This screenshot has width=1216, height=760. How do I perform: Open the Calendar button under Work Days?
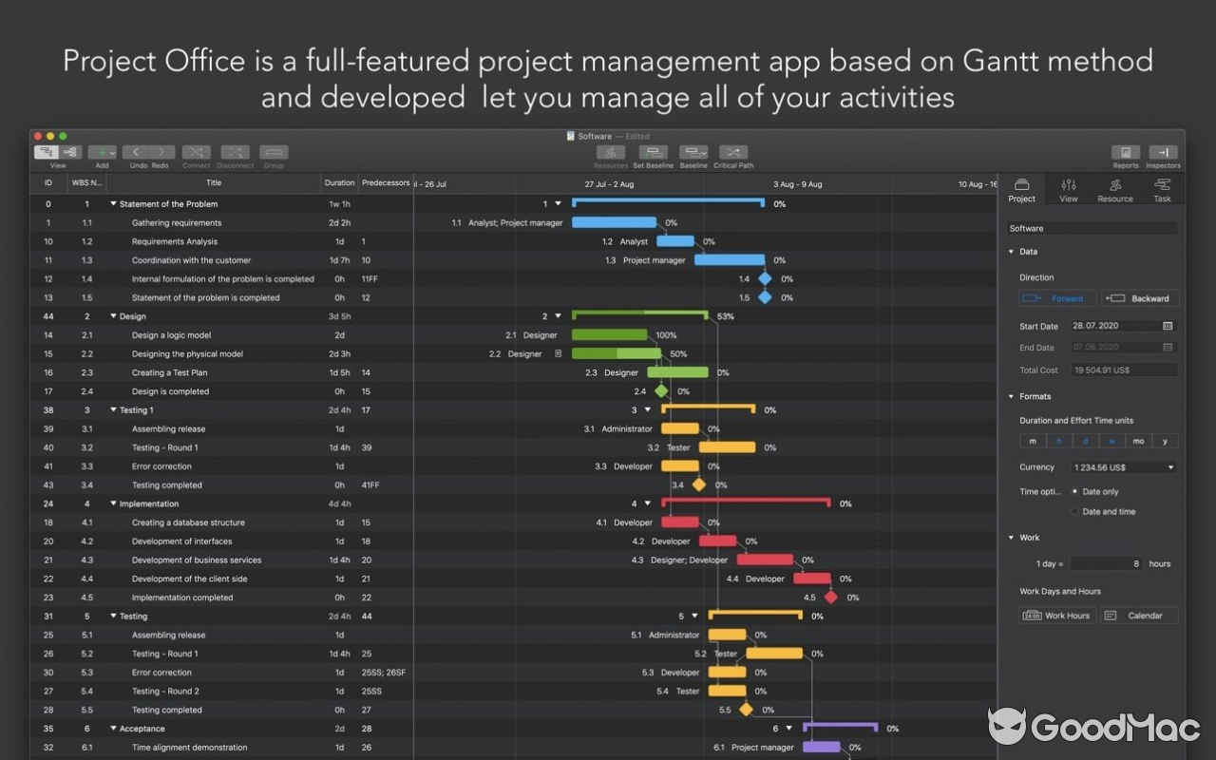[1139, 615]
